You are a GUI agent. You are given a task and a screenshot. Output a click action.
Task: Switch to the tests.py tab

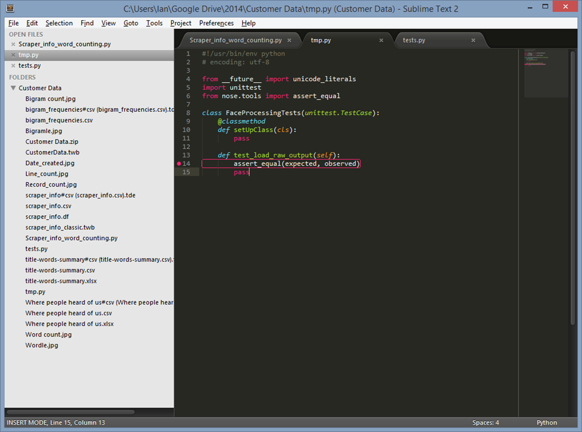tap(414, 40)
